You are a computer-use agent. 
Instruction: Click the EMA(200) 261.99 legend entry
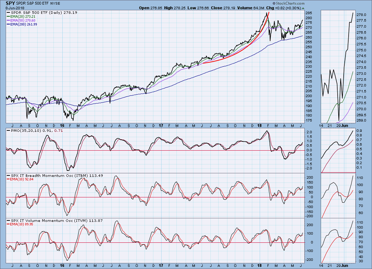point(22,24)
